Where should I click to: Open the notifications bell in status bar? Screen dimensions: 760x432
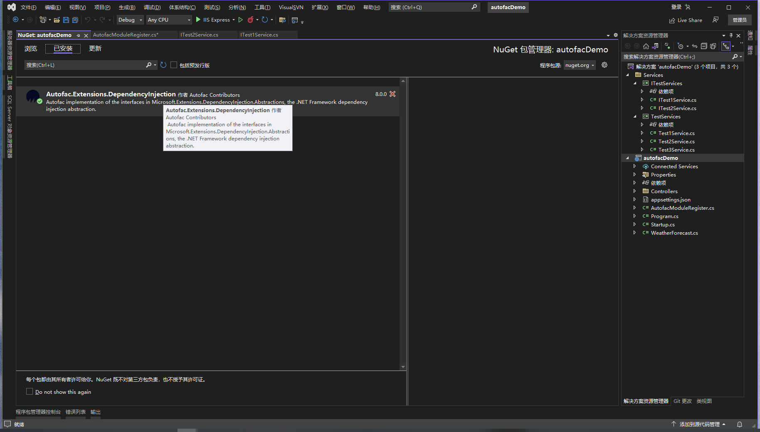740,424
